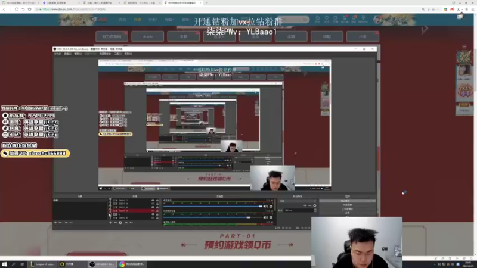Open OBS 帮助 menu

[x=128, y=54]
